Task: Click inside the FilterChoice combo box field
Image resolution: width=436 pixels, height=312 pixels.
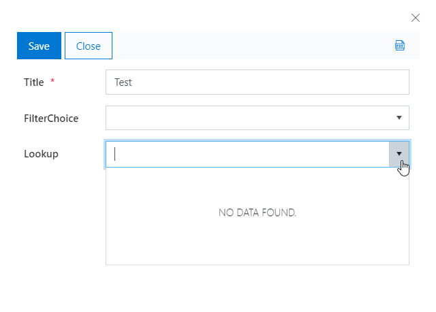Action: 258,118
